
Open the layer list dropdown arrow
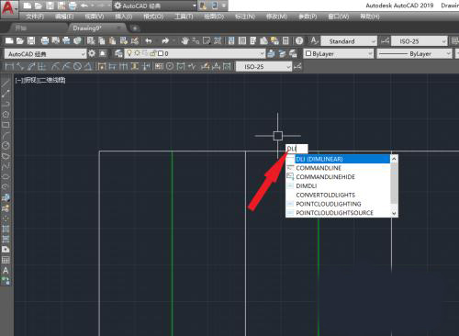coord(262,54)
